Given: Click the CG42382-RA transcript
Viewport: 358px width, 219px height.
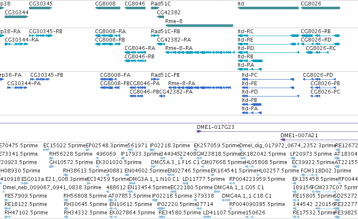Looking at the screenshot, I should tap(161, 44).
